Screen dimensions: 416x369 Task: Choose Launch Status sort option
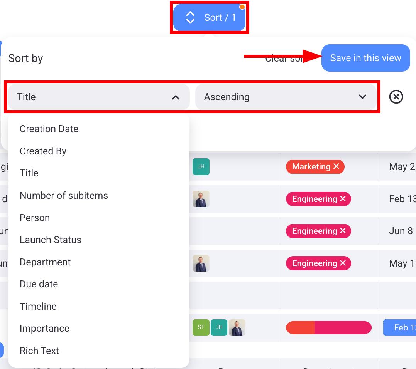click(x=51, y=240)
